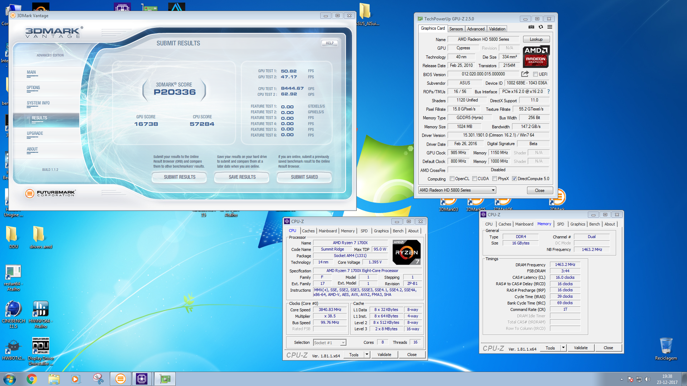The width and height of the screenshot is (687, 386).
Task: Click the SUBMIT SAVED button
Action: tap(304, 177)
